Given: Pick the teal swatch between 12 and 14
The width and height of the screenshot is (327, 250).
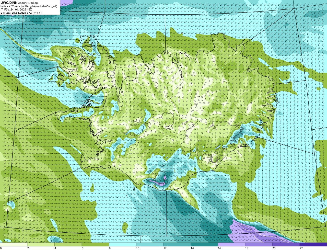Looking at the screenshot, I should 177,244.
